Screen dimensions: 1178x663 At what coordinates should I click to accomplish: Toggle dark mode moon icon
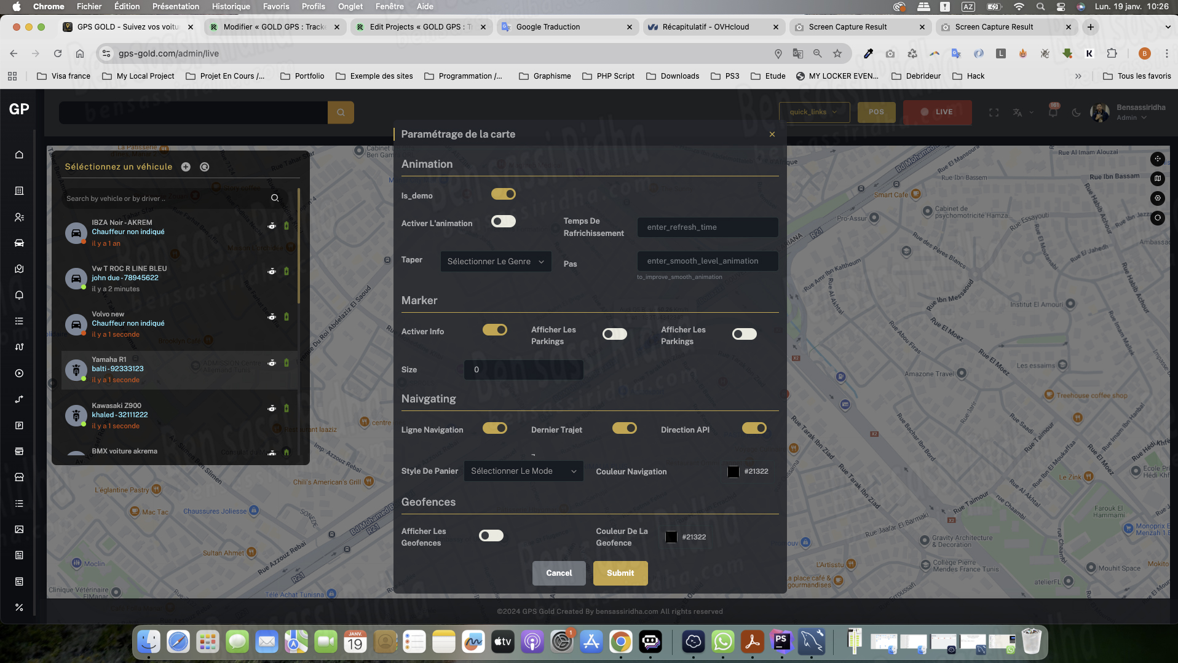pos(1076,112)
